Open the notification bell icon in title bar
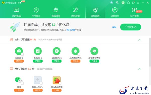Screen dimensions: 151x95 [128, 3]
